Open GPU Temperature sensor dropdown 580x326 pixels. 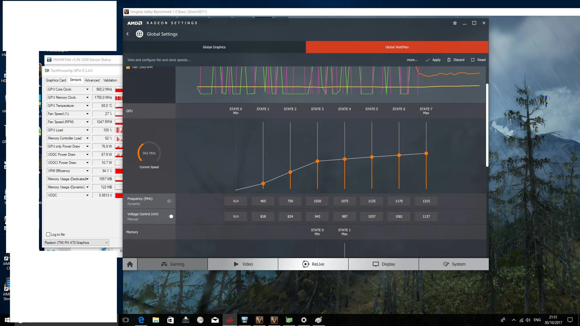(87, 106)
